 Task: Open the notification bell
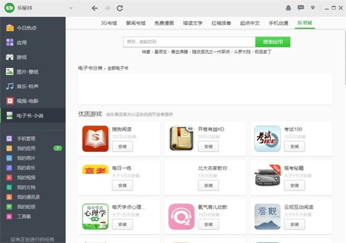[288, 8]
